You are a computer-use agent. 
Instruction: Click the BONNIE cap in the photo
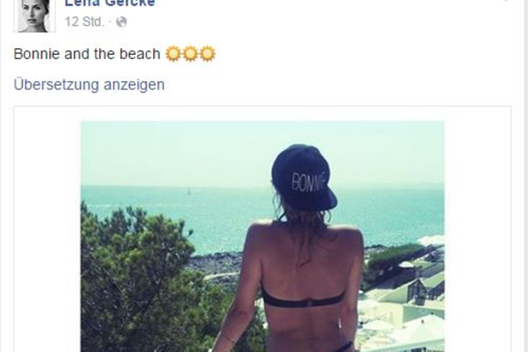pos(304,177)
